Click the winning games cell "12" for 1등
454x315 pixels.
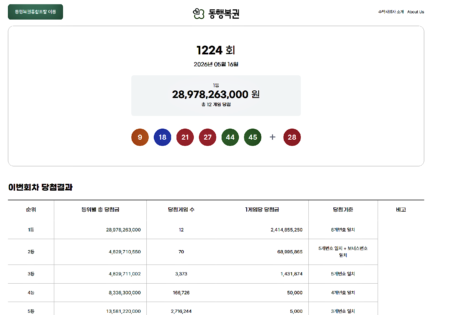[181, 230]
